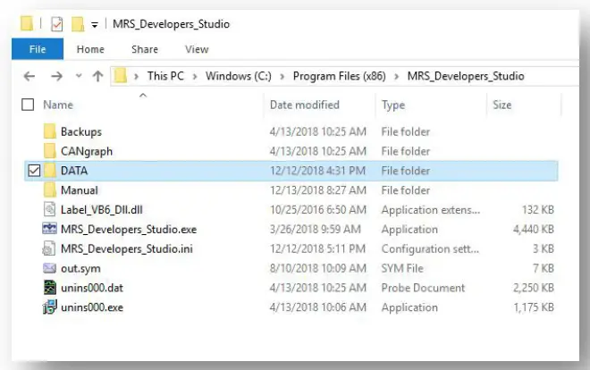The width and height of the screenshot is (590, 370).
Task: Click the Label_VB6_Dll.dll file icon
Action: click(x=50, y=209)
